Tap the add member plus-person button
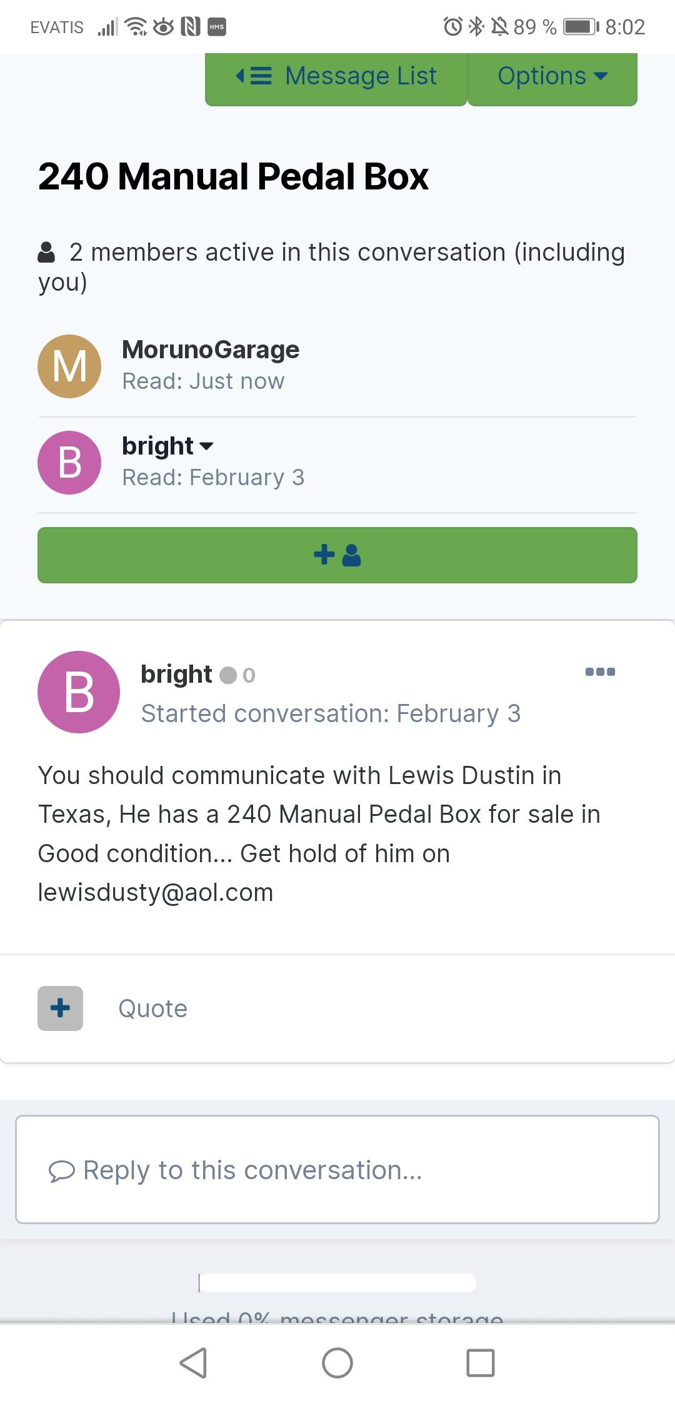Image resolution: width=675 pixels, height=1403 pixels. pyautogui.click(x=337, y=555)
